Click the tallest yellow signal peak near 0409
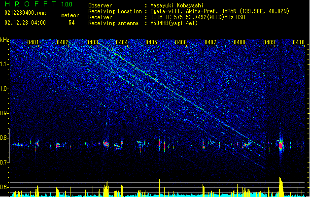The width and height of the screenshot is (310, 197). tap(281, 187)
